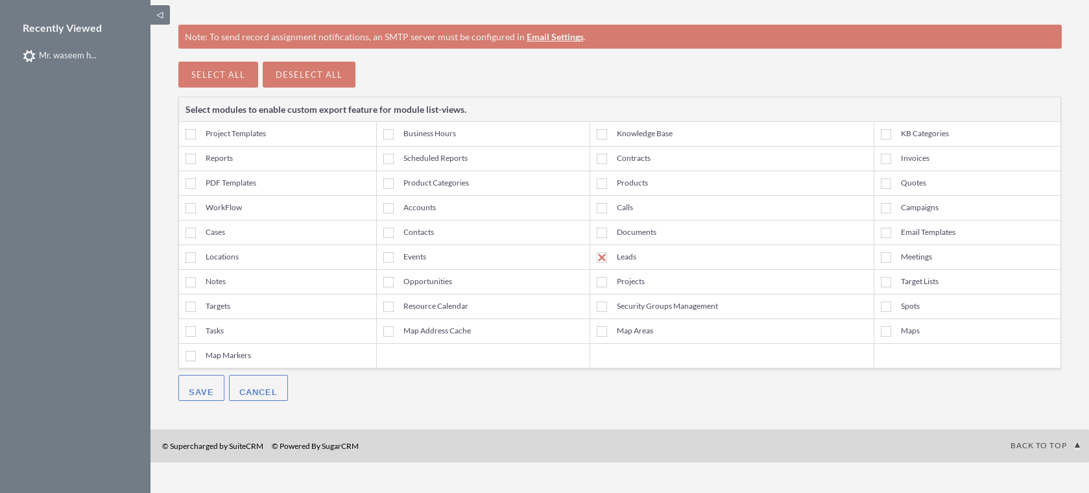Click the Recently Viewed heading
Image resolution: width=1089 pixels, height=493 pixels.
point(62,29)
